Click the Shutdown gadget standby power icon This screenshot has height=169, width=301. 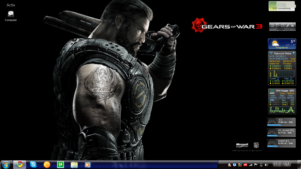coord(282,25)
